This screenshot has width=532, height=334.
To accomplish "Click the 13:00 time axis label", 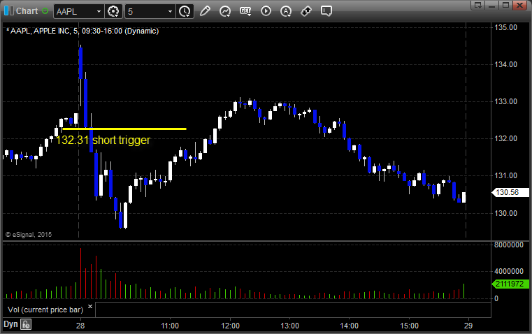I will click(x=289, y=326).
